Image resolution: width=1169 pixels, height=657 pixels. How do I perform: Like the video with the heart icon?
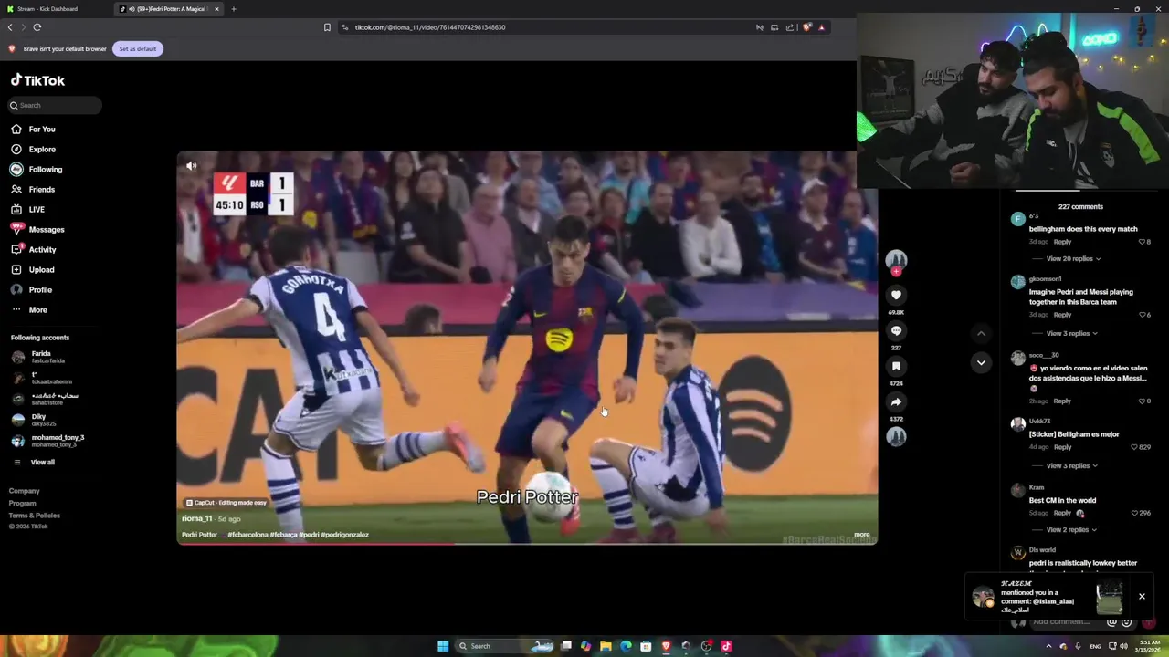[x=896, y=295]
